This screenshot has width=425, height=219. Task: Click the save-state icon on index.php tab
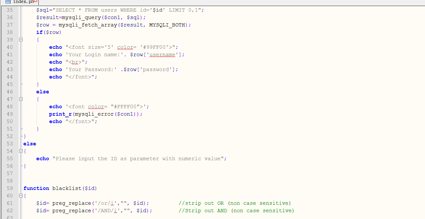[x=8, y=2]
